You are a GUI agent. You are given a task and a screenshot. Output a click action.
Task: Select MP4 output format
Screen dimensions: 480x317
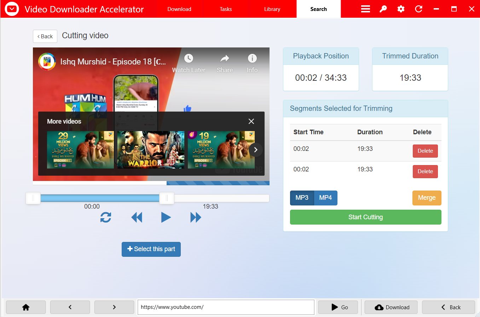point(325,198)
